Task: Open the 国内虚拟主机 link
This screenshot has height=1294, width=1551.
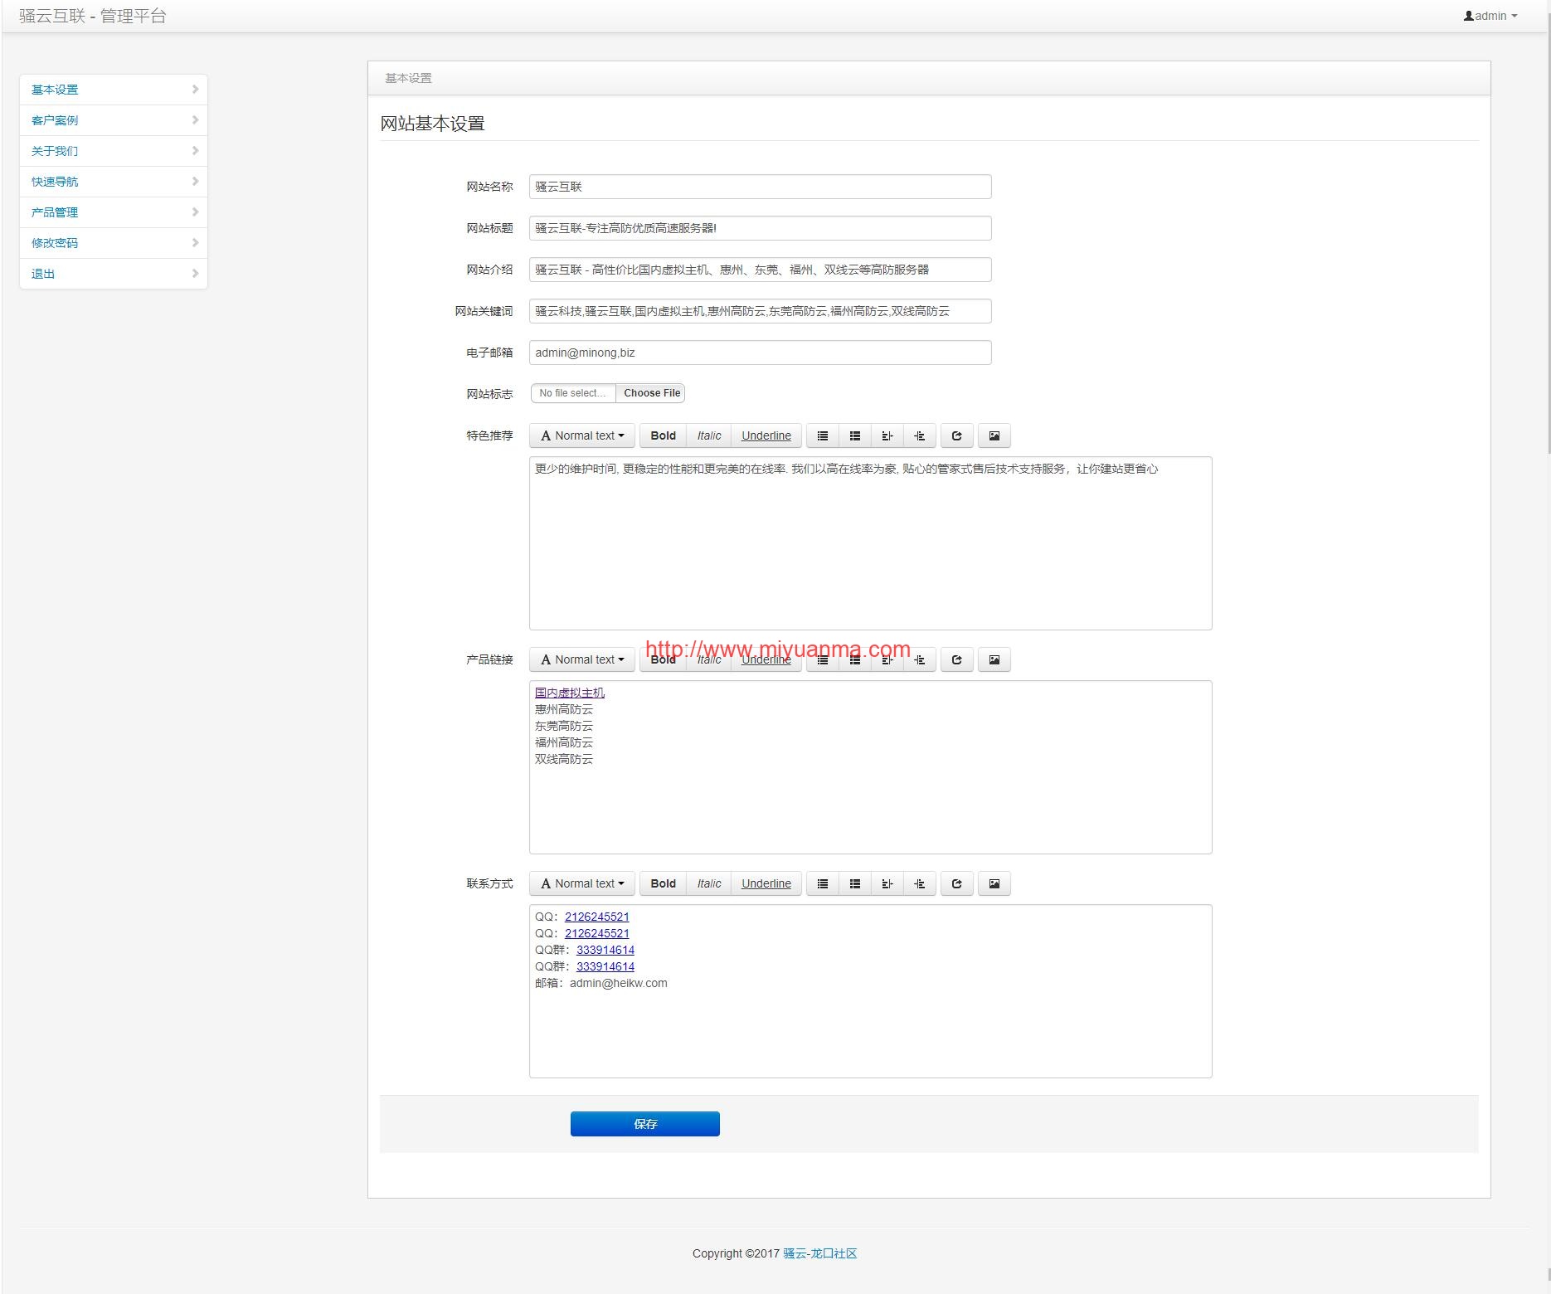Action: point(570,693)
